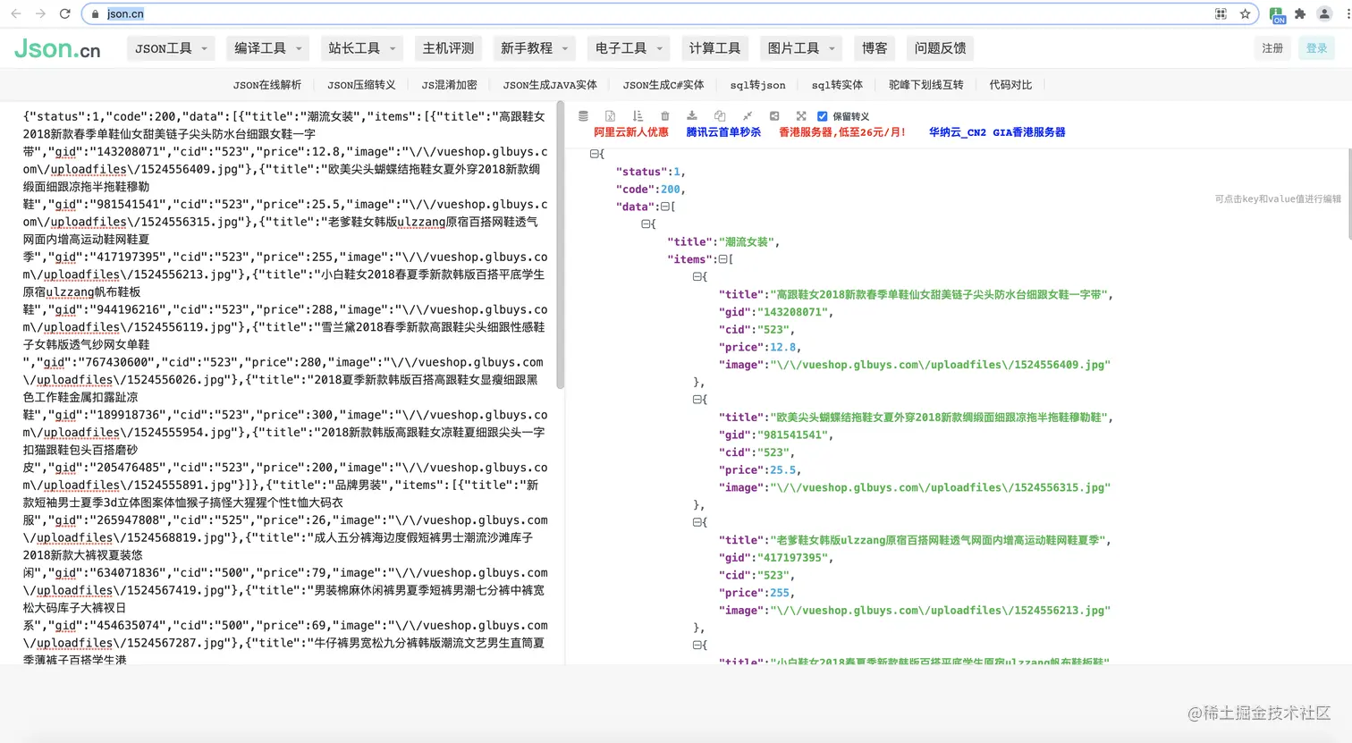Click the 登录 login button
Screen dimensions: 1352x743
pyautogui.click(x=1317, y=48)
